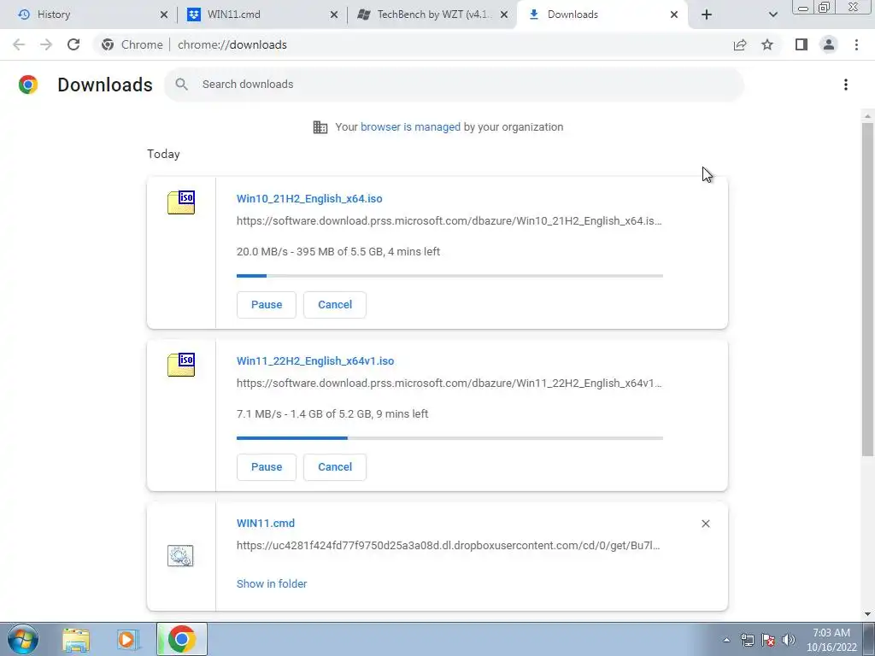This screenshot has width=875, height=656.
Task: Reload the downloads page
Action: 73,44
